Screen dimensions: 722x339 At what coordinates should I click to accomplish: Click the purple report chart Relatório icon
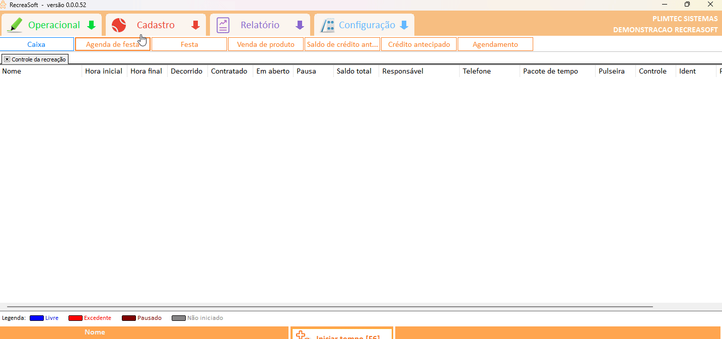click(x=223, y=25)
